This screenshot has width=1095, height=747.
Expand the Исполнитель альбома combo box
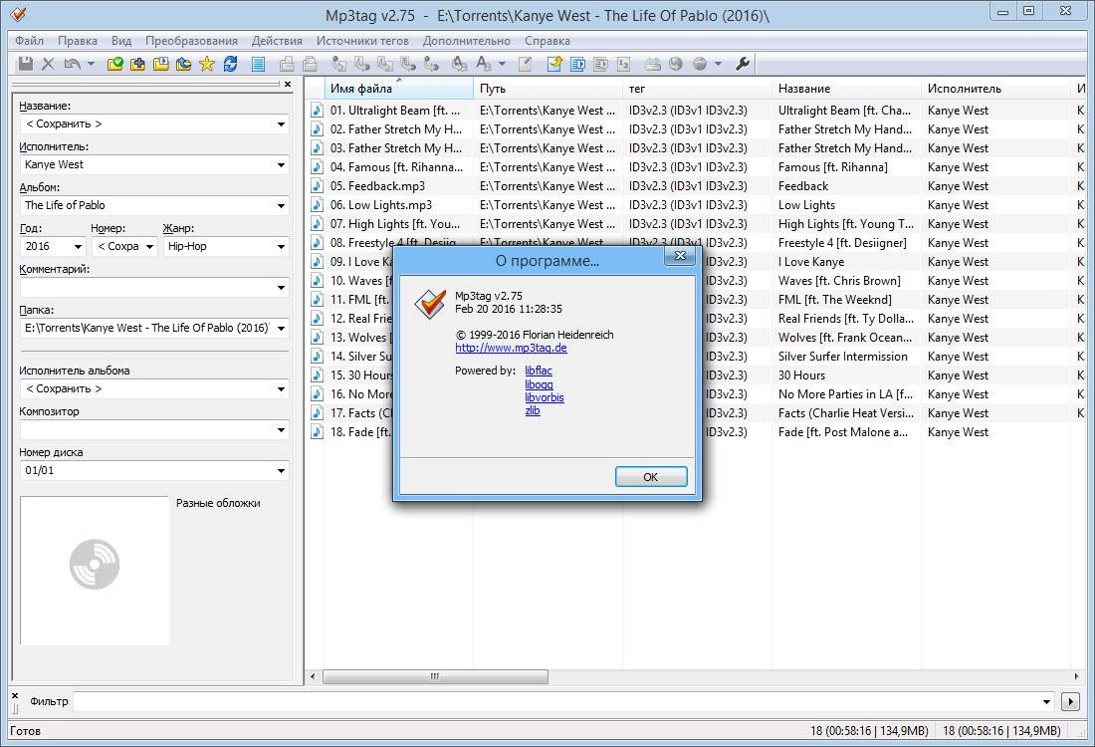pyautogui.click(x=281, y=389)
